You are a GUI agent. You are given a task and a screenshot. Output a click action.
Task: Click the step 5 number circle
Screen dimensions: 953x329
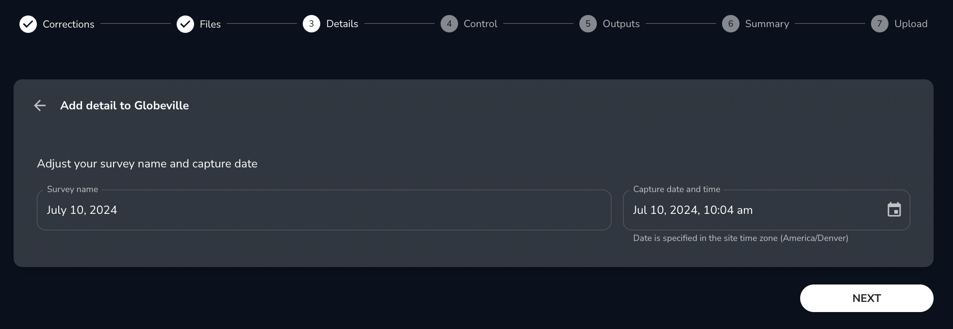click(588, 24)
